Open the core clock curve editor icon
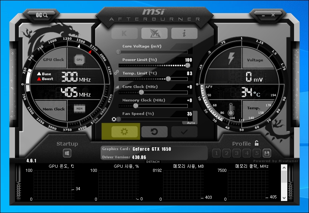The height and width of the screenshot is (213, 309). point(117,87)
